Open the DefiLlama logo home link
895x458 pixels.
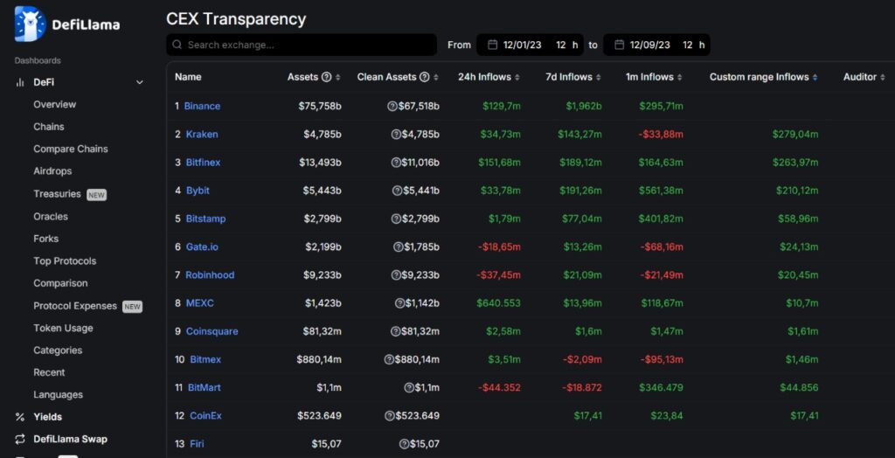coord(67,24)
